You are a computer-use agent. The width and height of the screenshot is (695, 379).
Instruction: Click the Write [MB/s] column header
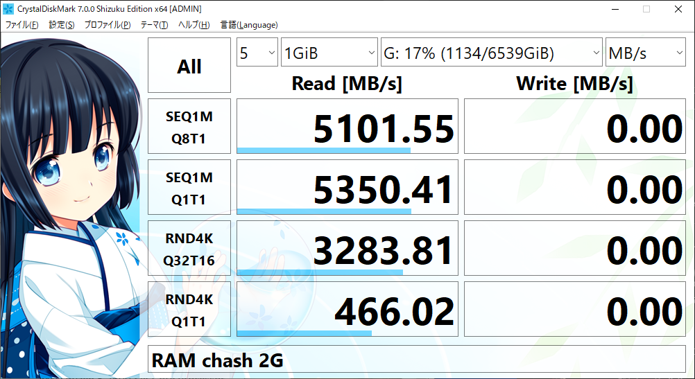(574, 83)
